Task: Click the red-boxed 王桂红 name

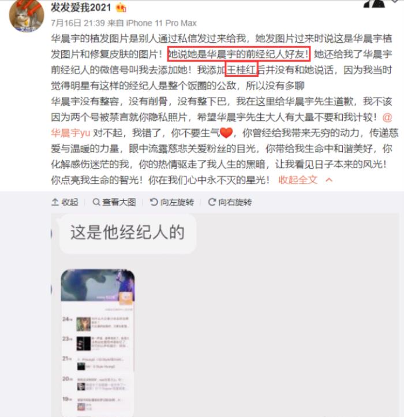Action: pyautogui.click(x=242, y=69)
